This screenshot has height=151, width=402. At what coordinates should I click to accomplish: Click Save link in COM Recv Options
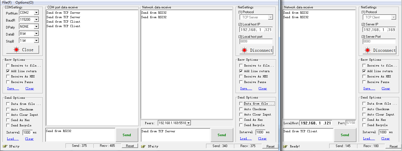click(13, 88)
